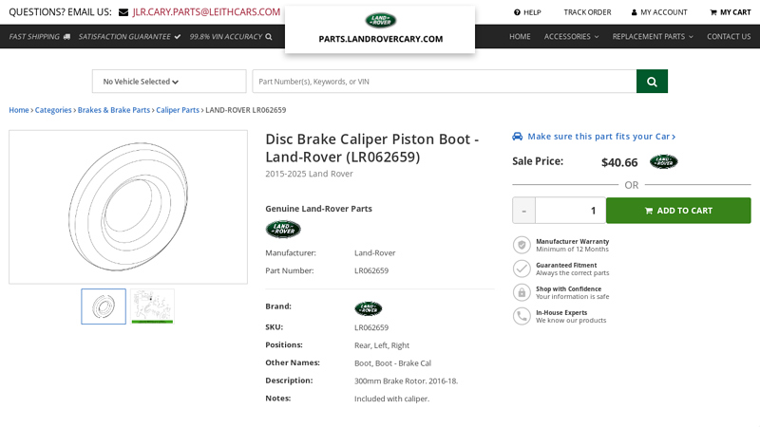Click the Satisfaction Guarantee checkmark icon

point(178,37)
